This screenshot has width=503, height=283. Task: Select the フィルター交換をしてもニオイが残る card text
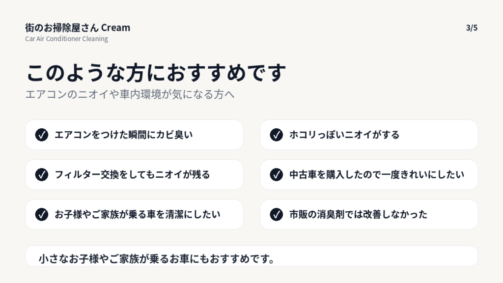click(132, 174)
